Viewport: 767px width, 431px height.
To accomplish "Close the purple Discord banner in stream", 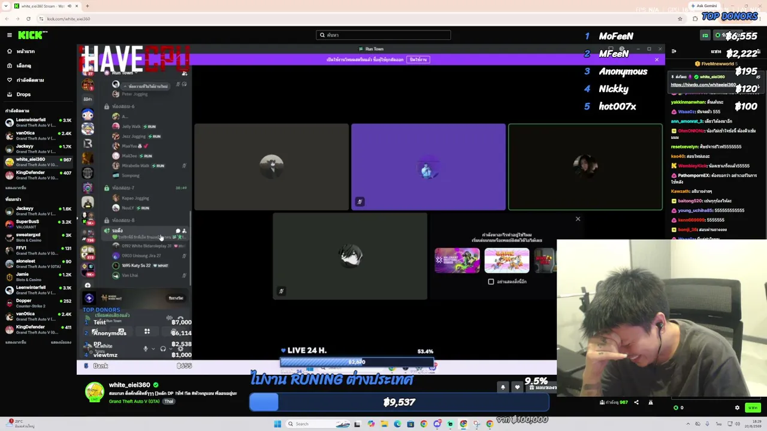I will coord(657,59).
